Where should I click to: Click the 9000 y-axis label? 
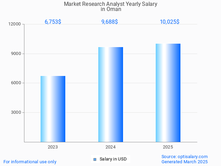16,54
